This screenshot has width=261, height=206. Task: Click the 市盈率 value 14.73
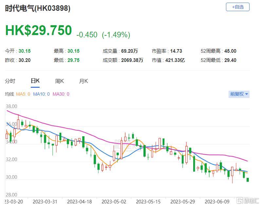176,51
